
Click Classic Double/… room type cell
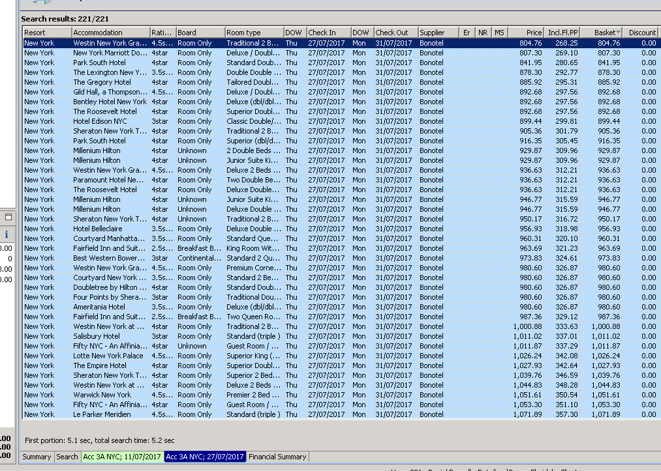(254, 121)
